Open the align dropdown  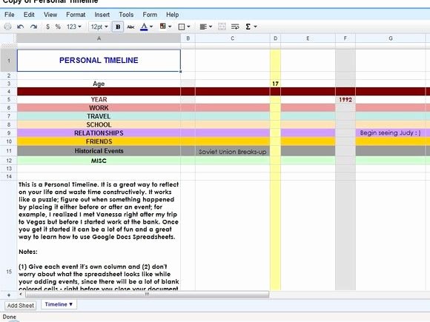(x=206, y=27)
